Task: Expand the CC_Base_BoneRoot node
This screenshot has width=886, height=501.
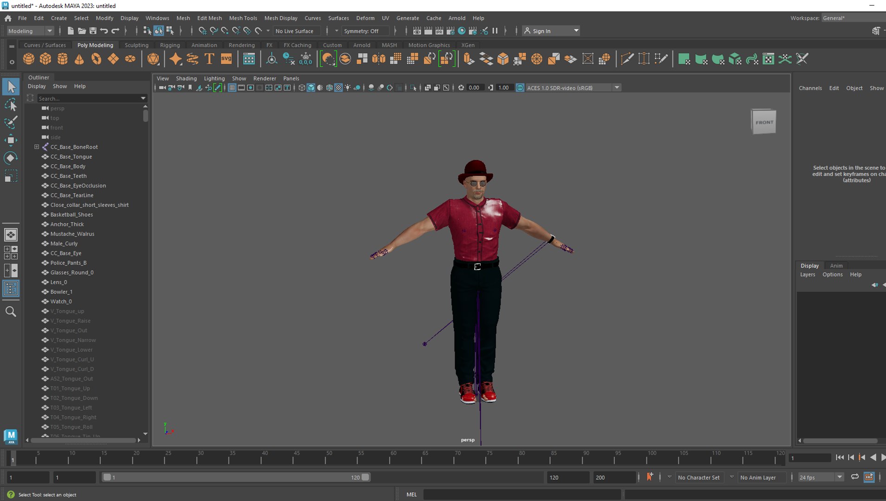Action: 37,147
